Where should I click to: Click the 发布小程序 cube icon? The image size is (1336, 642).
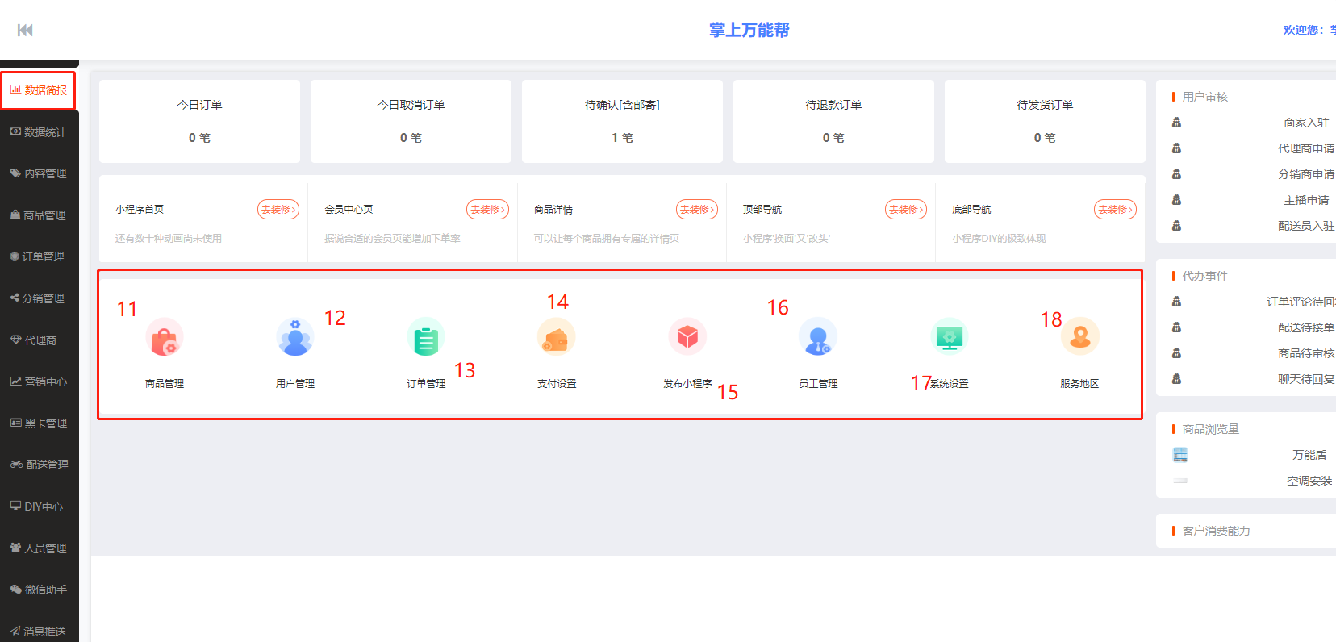[687, 336]
